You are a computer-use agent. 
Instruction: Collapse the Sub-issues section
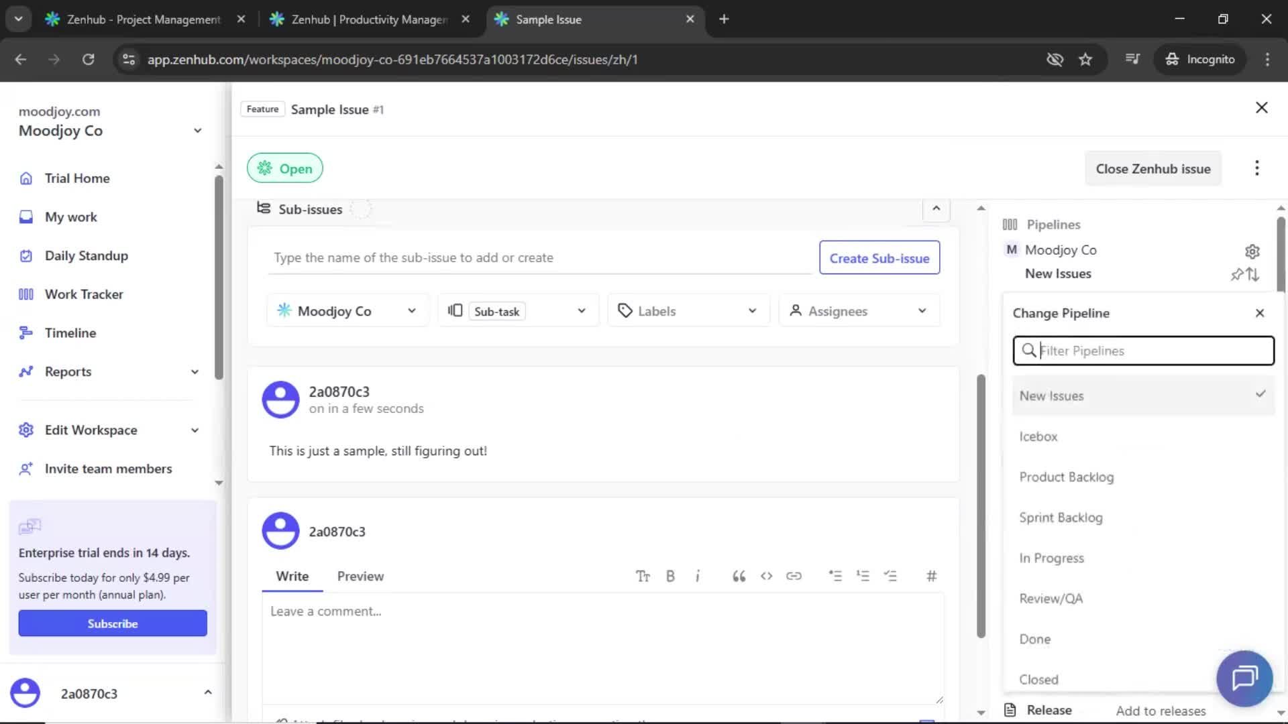(936, 208)
